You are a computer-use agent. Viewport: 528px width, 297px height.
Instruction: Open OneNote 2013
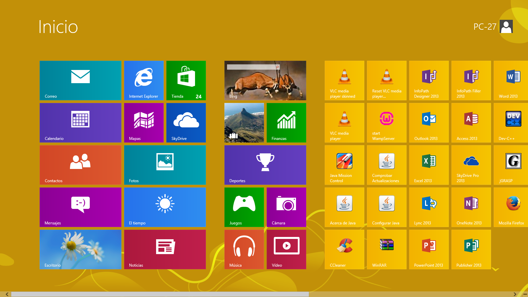[471, 207]
